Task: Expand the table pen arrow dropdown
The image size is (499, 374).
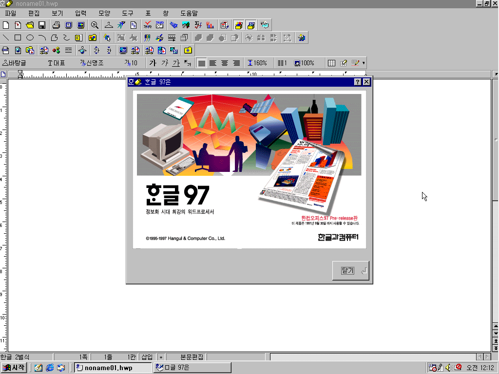Action: click(364, 63)
